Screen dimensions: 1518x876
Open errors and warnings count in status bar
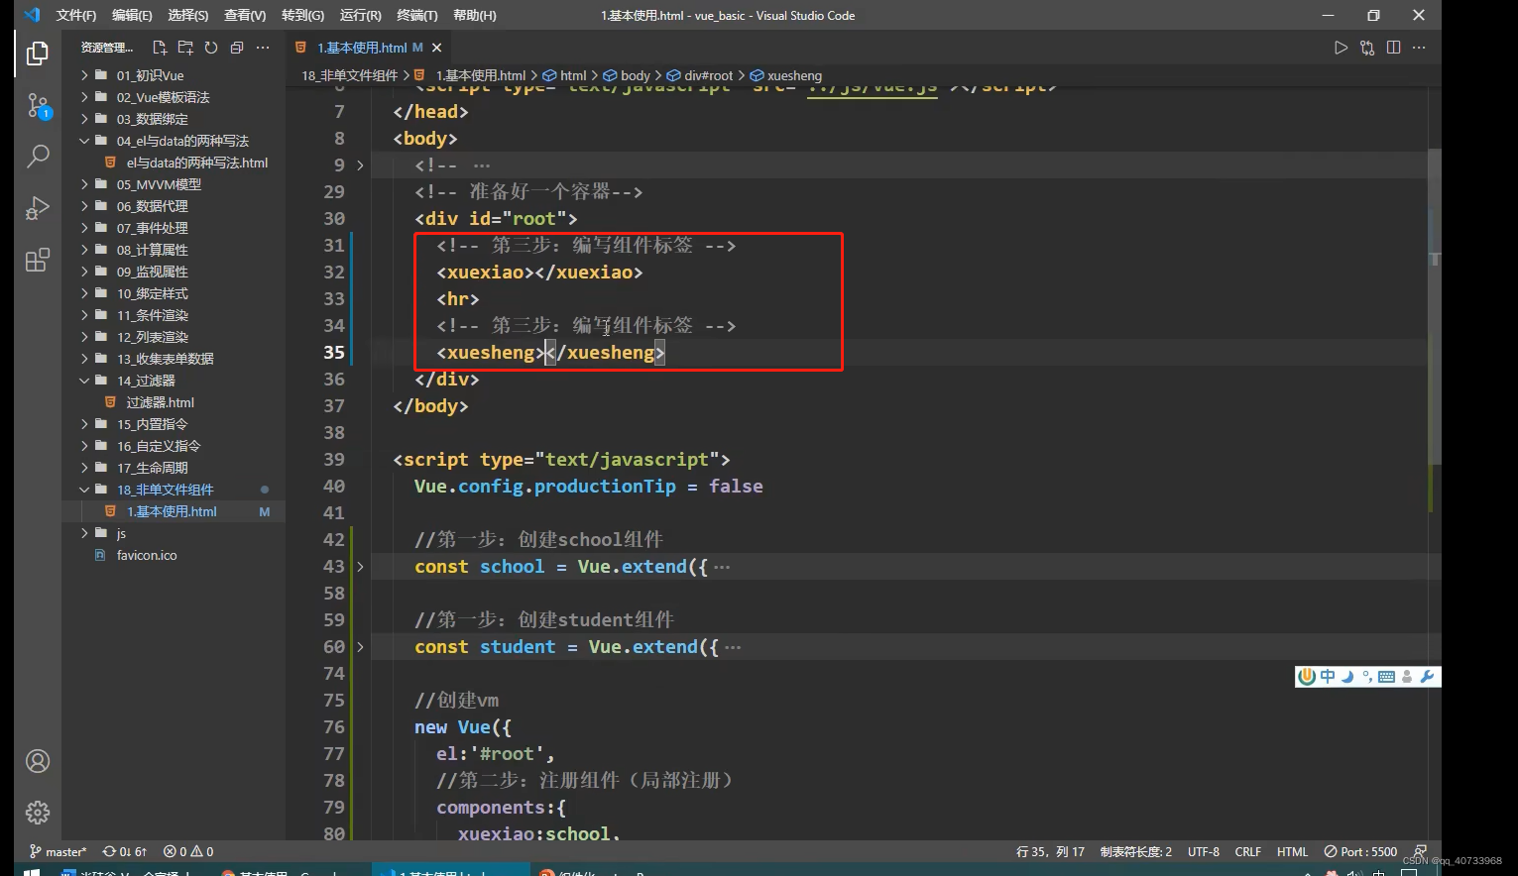(x=188, y=851)
